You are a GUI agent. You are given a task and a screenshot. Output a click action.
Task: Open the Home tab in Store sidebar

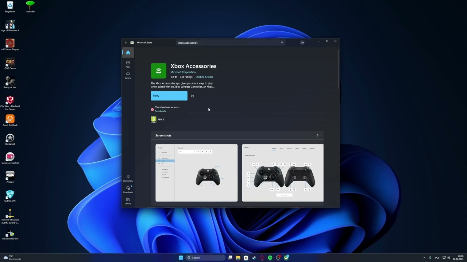pos(128,52)
